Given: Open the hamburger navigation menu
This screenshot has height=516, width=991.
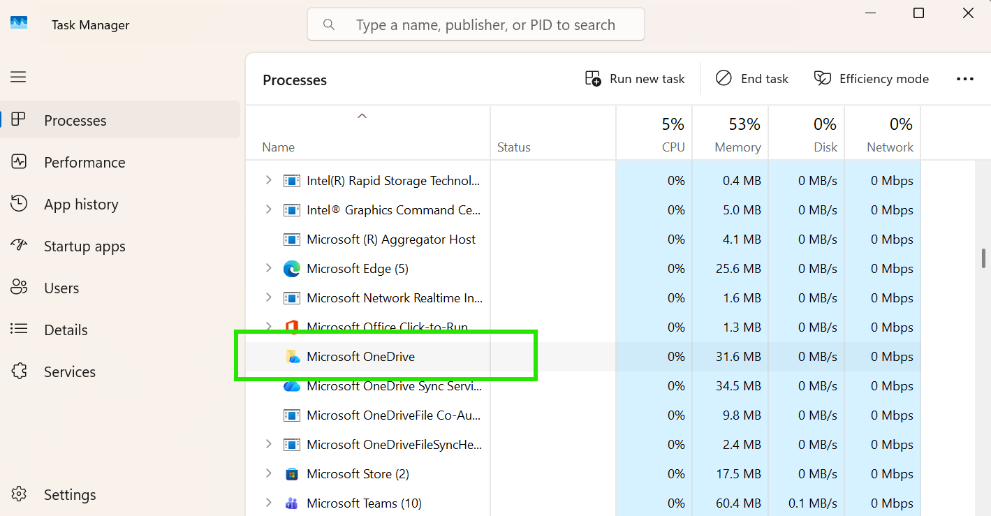Looking at the screenshot, I should pos(18,77).
